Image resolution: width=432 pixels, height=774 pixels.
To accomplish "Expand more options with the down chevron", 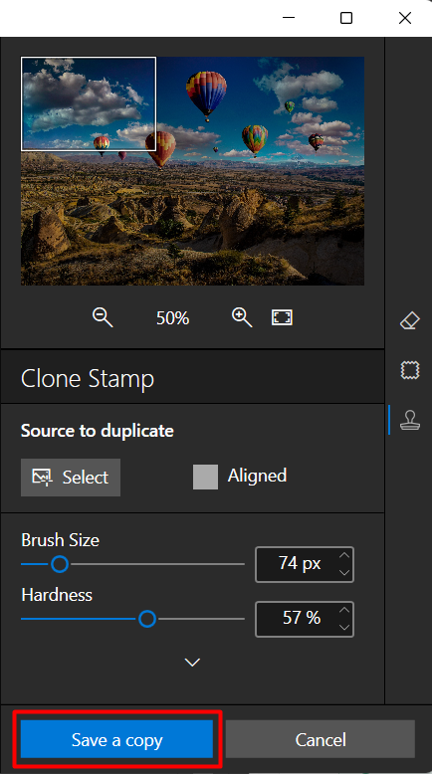I will [192, 662].
